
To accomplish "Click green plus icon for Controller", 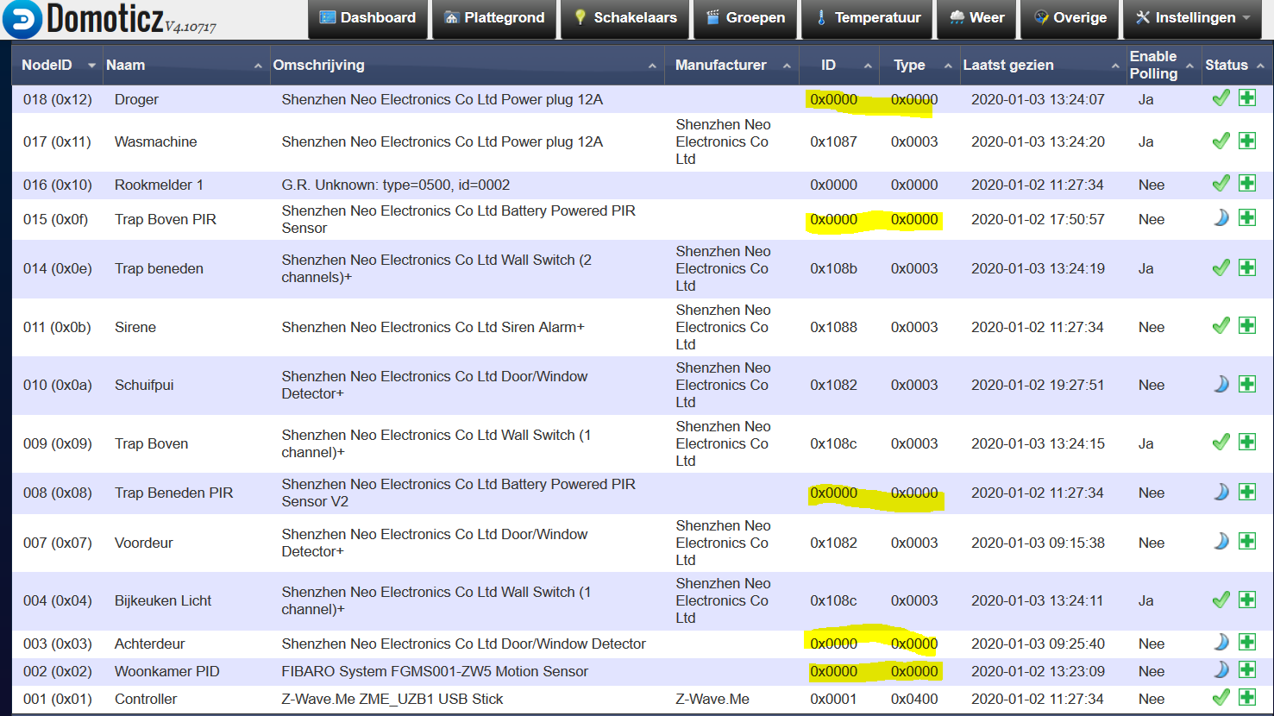I will coord(1247,697).
